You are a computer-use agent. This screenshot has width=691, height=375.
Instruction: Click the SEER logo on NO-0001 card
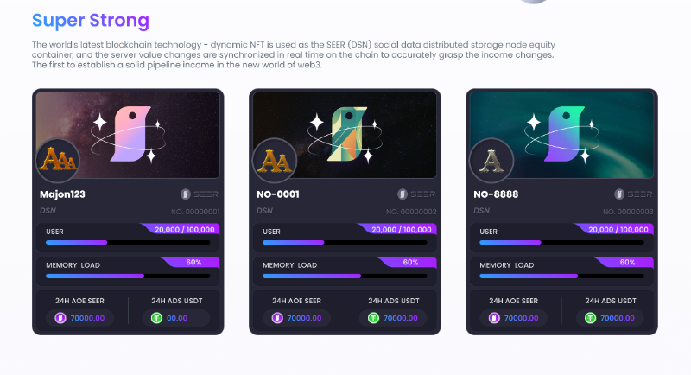point(417,194)
